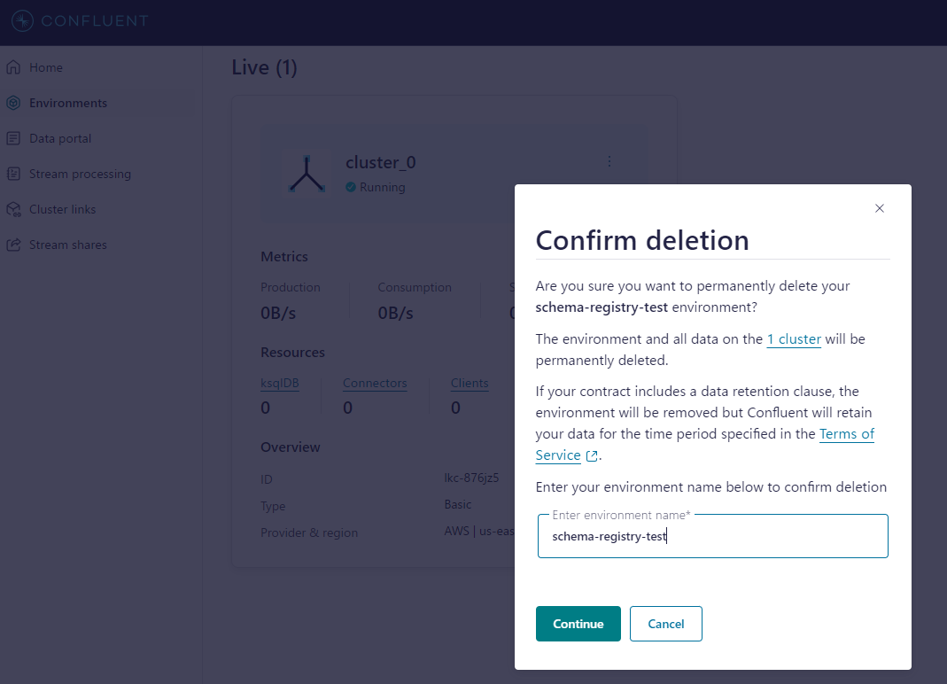Open the Connectors resource link
This screenshot has width=947, height=684.
pos(375,383)
